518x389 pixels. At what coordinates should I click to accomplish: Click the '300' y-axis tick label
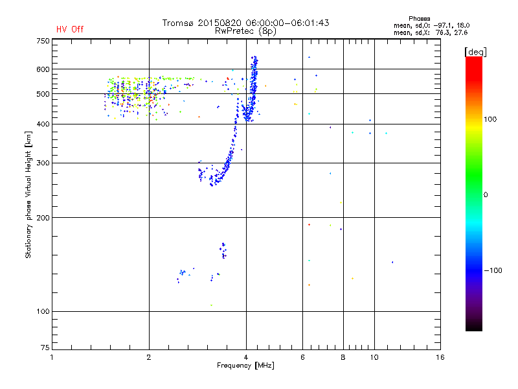[x=43, y=163]
